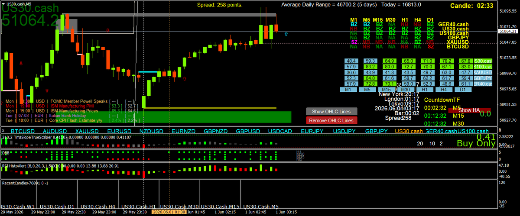520x216 pixels.
Task: Close the symbol switcher bar with the x
Action: pyautogui.click(x=3, y=131)
